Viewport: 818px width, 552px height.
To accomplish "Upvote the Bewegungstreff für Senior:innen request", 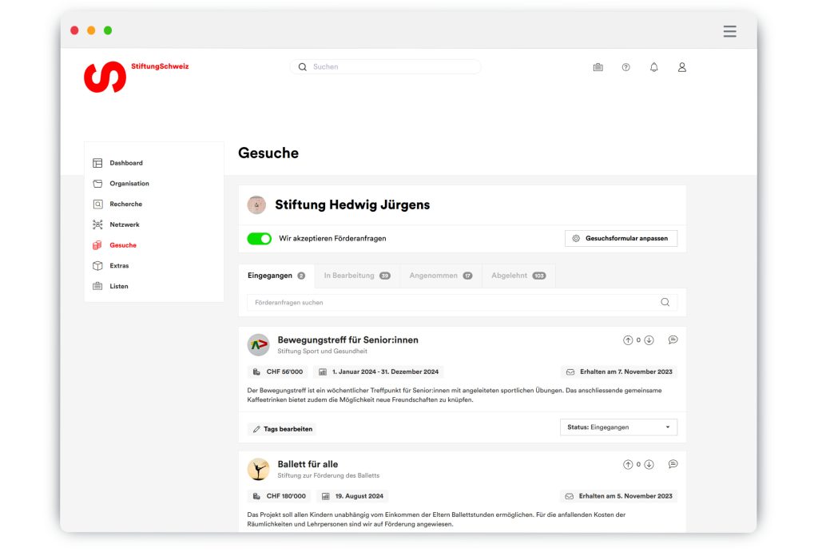I will click(628, 340).
